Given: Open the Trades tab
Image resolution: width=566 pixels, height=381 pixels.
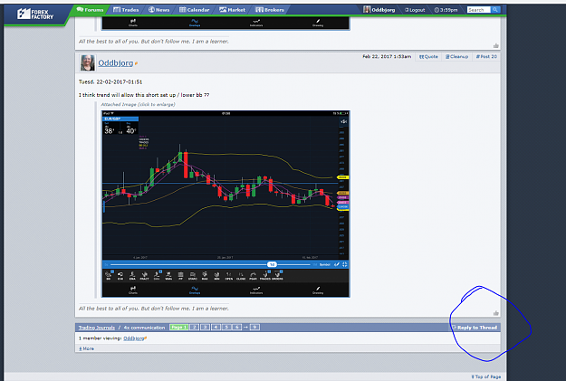Looking at the screenshot, I should 126,10.
